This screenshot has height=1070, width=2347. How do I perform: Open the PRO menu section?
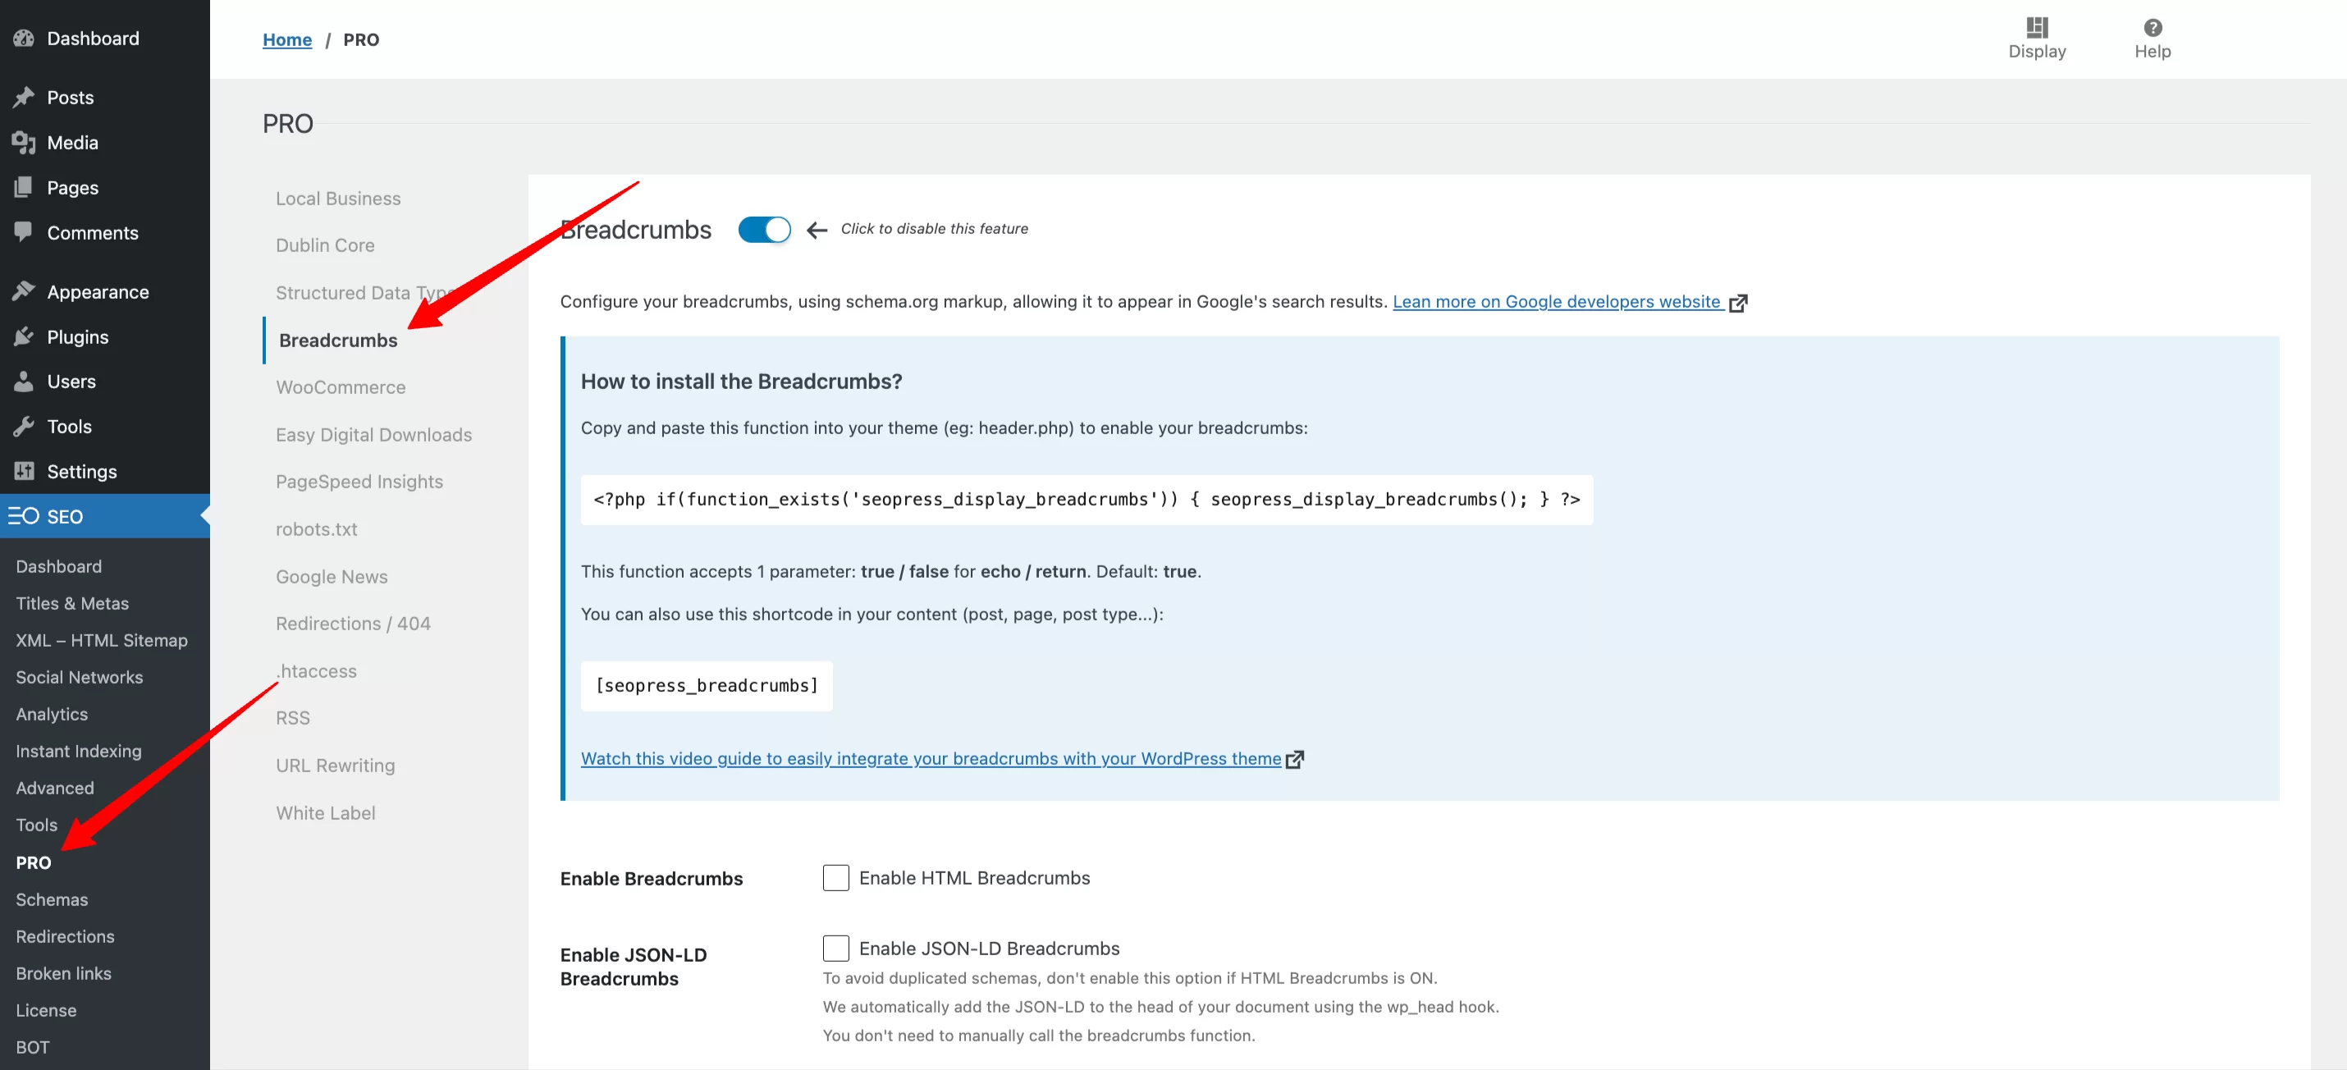[x=33, y=861]
